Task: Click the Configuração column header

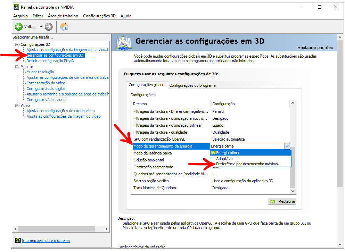Action: pos(250,104)
